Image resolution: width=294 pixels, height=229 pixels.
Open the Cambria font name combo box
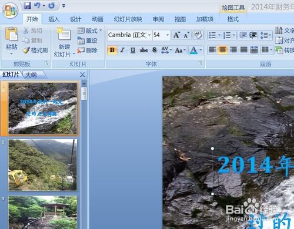tap(129, 35)
